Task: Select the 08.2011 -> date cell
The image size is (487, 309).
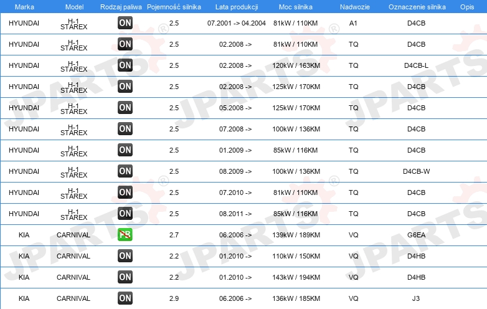Action: pyautogui.click(x=235, y=214)
